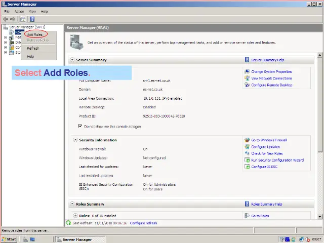Click the View Network Connections icon
Image resolution: width=324 pixels, height=243 pixels.
click(x=247, y=78)
